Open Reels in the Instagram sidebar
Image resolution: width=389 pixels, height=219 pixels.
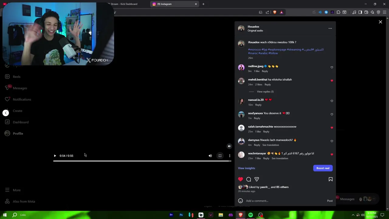[x=13, y=77]
